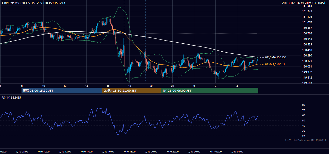Select the ロンドン 15:30-21:00 JST session bar
This screenshot has width=329, height=154.
(132, 91)
